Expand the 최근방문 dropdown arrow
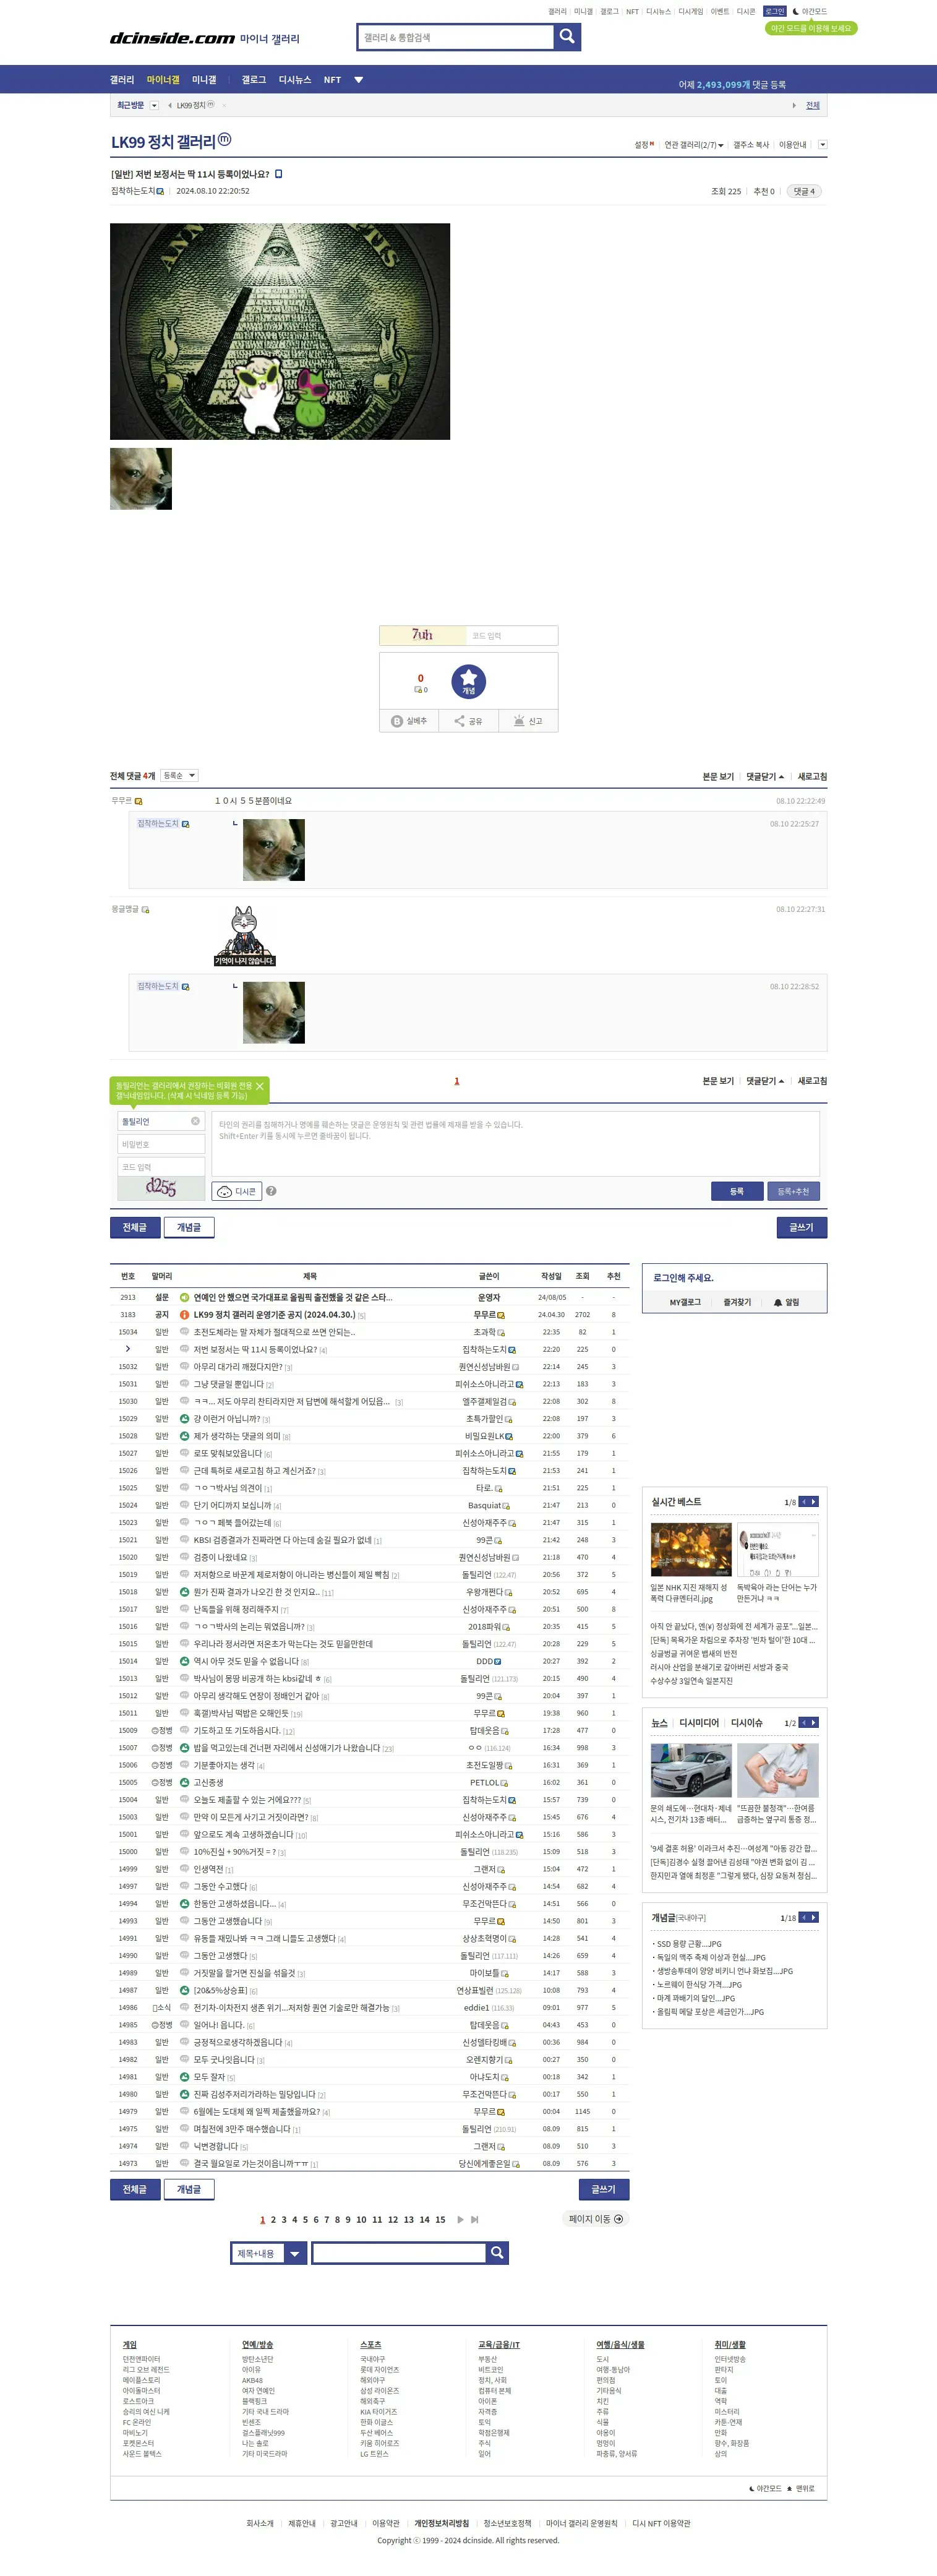937x2576 pixels. 154,105
